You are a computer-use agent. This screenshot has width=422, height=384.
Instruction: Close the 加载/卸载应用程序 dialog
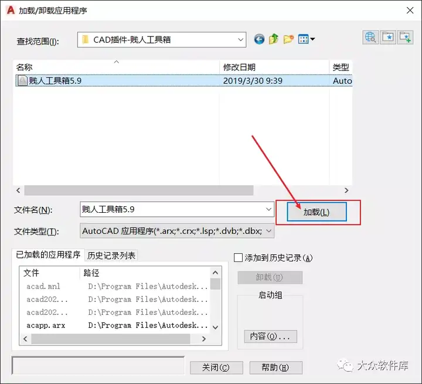click(410, 10)
